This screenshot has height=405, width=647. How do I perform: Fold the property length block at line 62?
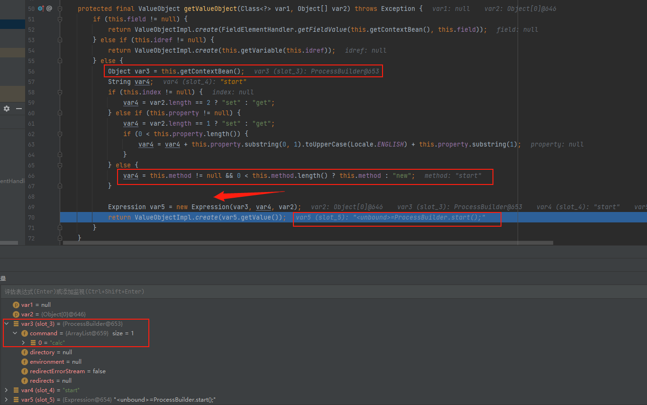coord(60,134)
